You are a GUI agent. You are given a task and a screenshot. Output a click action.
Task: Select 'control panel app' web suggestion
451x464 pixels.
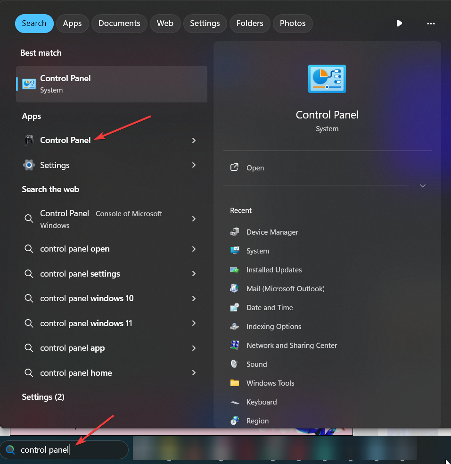(112, 348)
